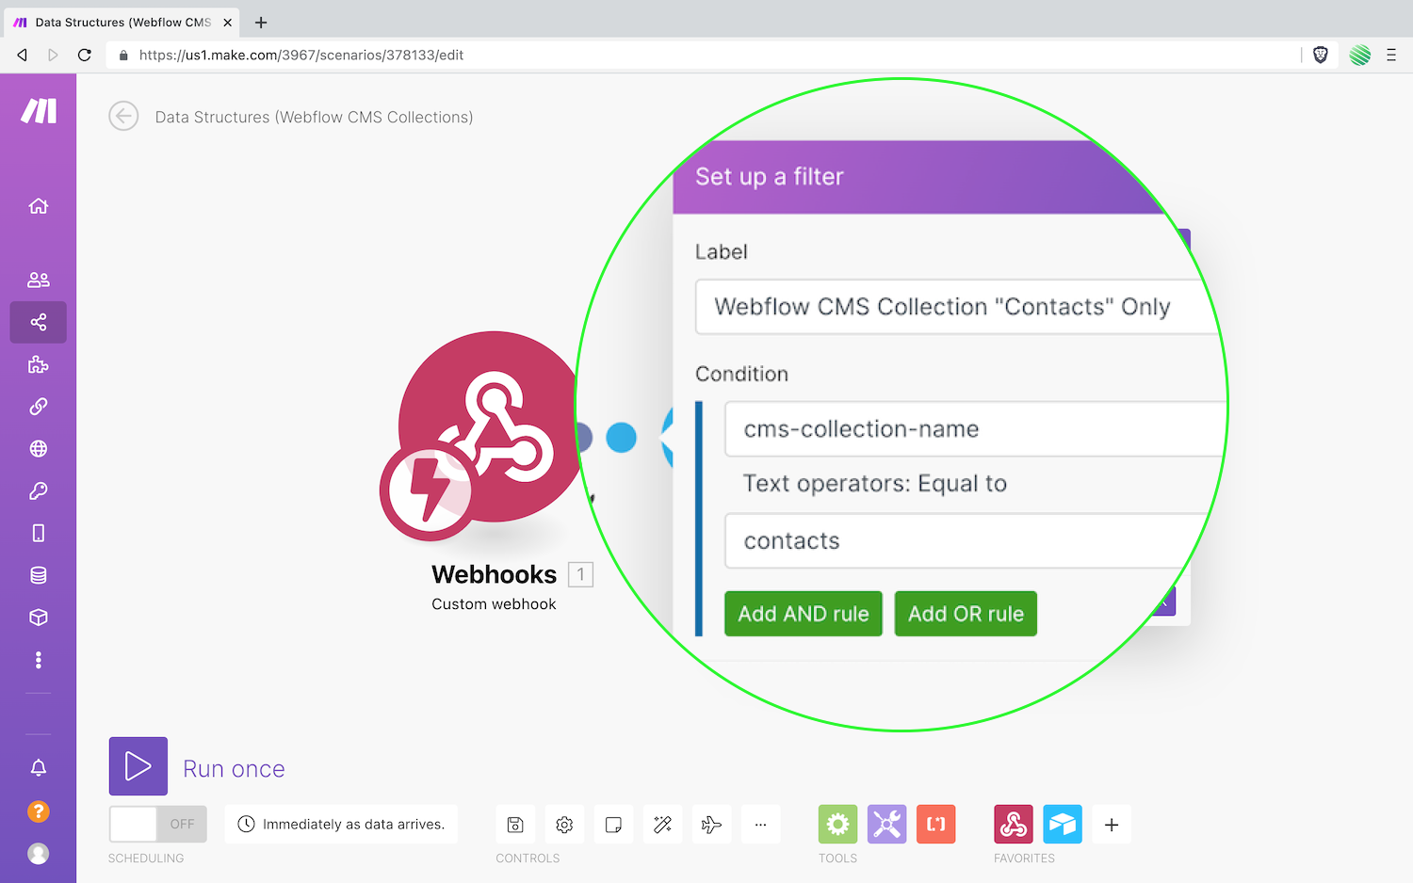Click the Run once label

[x=234, y=769]
